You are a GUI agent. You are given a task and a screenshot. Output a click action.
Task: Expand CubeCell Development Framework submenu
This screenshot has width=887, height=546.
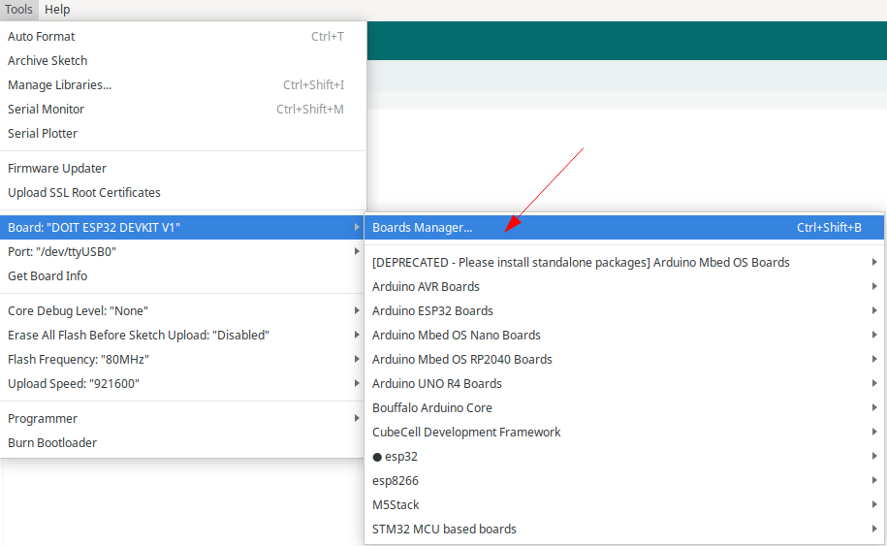tap(624, 433)
